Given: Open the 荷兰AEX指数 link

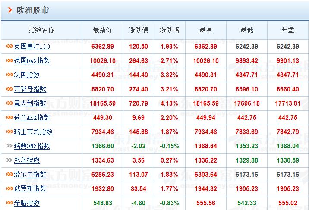Looking at the screenshot, I should [32, 118].
